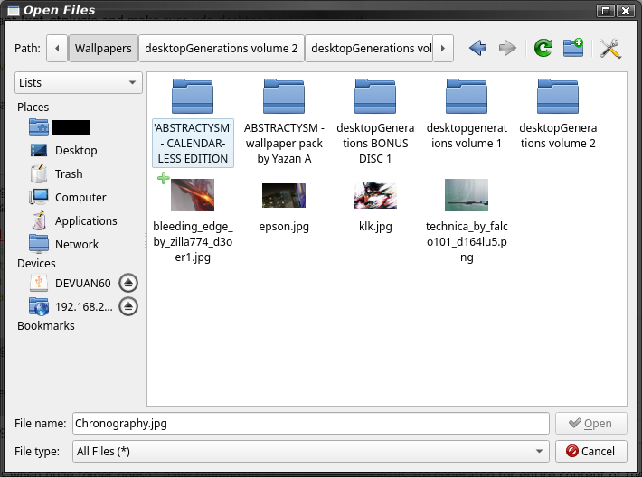Select 'ABSTRACTYSM' CALENDAR-LESS EDITION folder
Viewport: 642px width, 477px height.
coord(193,122)
